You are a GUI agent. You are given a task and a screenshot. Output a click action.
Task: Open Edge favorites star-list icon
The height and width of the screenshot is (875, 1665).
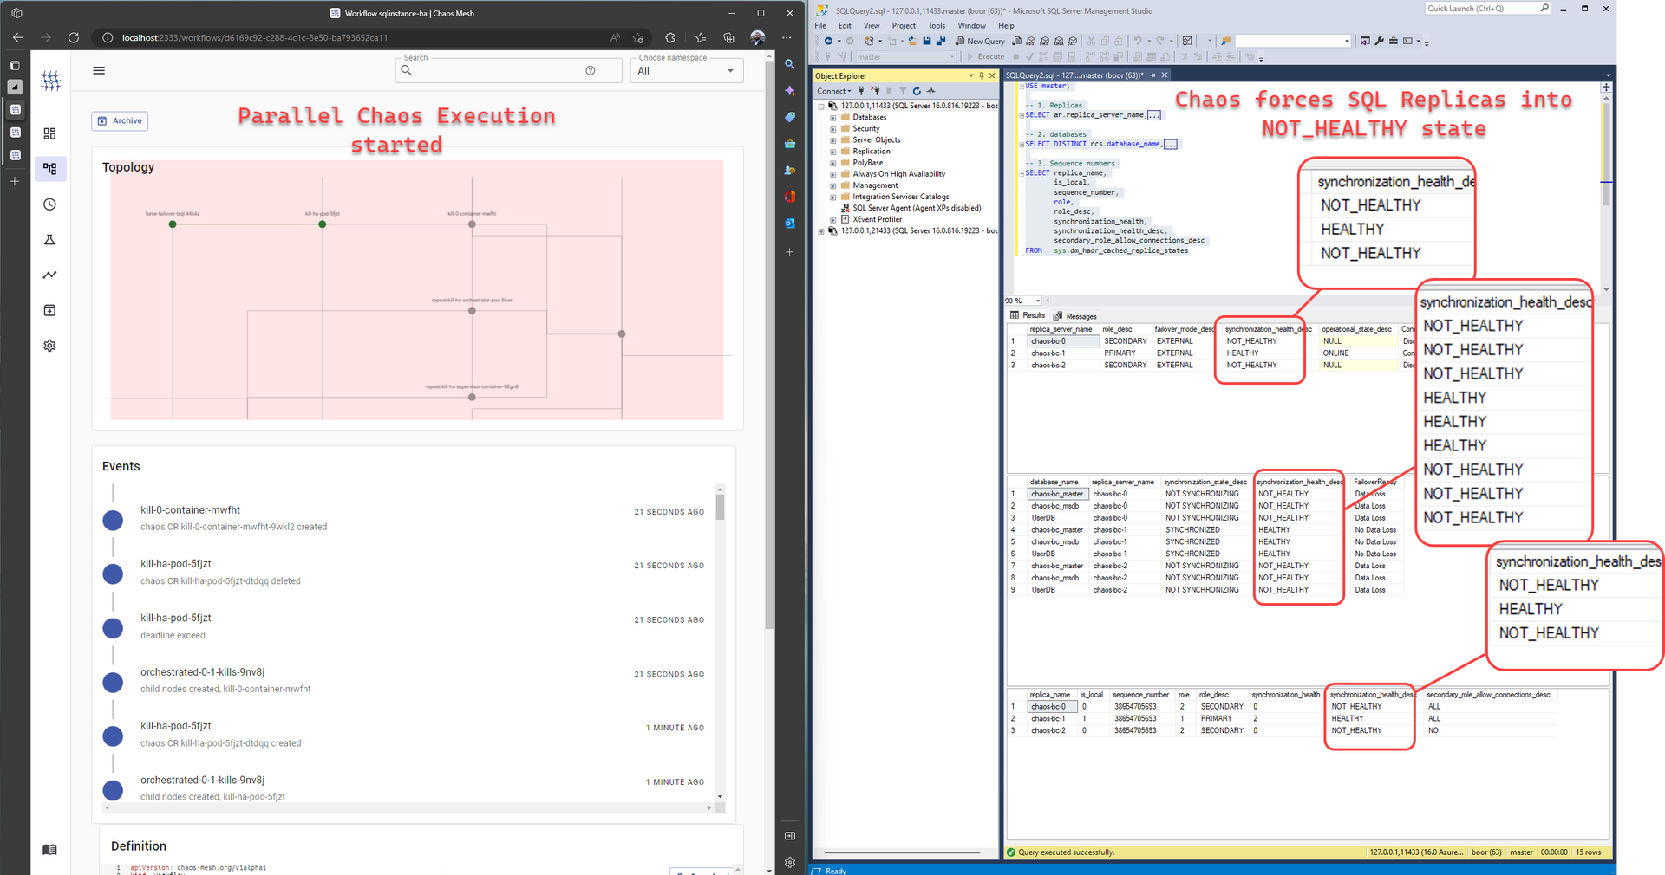(x=701, y=38)
